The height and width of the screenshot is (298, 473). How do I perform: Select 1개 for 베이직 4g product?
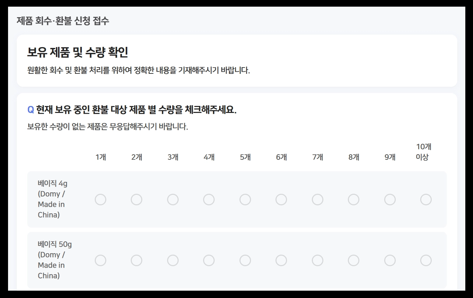coord(101,199)
